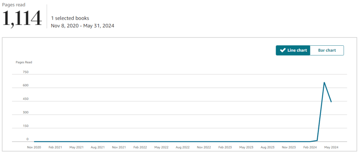Click the peak point of the line

[x=324, y=82]
